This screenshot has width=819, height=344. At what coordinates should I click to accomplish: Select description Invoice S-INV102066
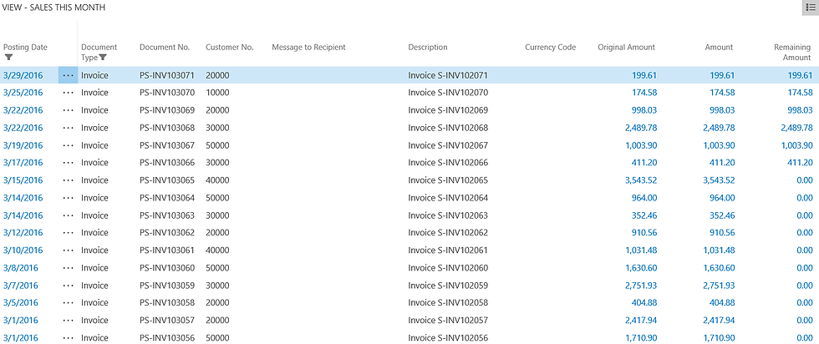(448, 163)
